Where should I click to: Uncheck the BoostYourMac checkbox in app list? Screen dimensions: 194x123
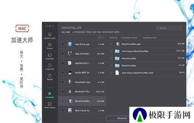63,101
